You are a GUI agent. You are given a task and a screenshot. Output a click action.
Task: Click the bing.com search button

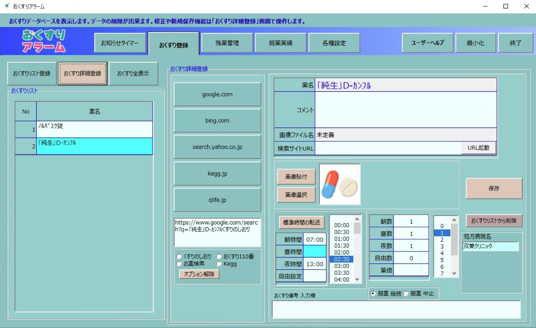click(217, 121)
